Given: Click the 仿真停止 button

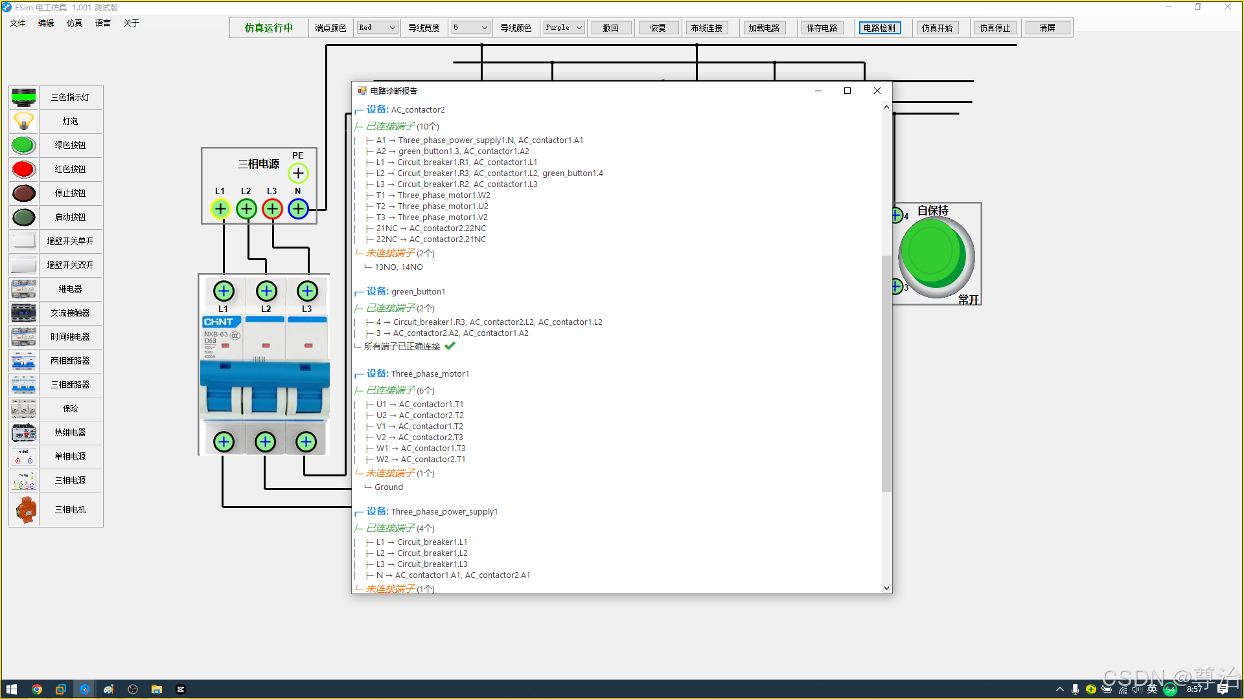Looking at the screenshot, I should 995,28.
